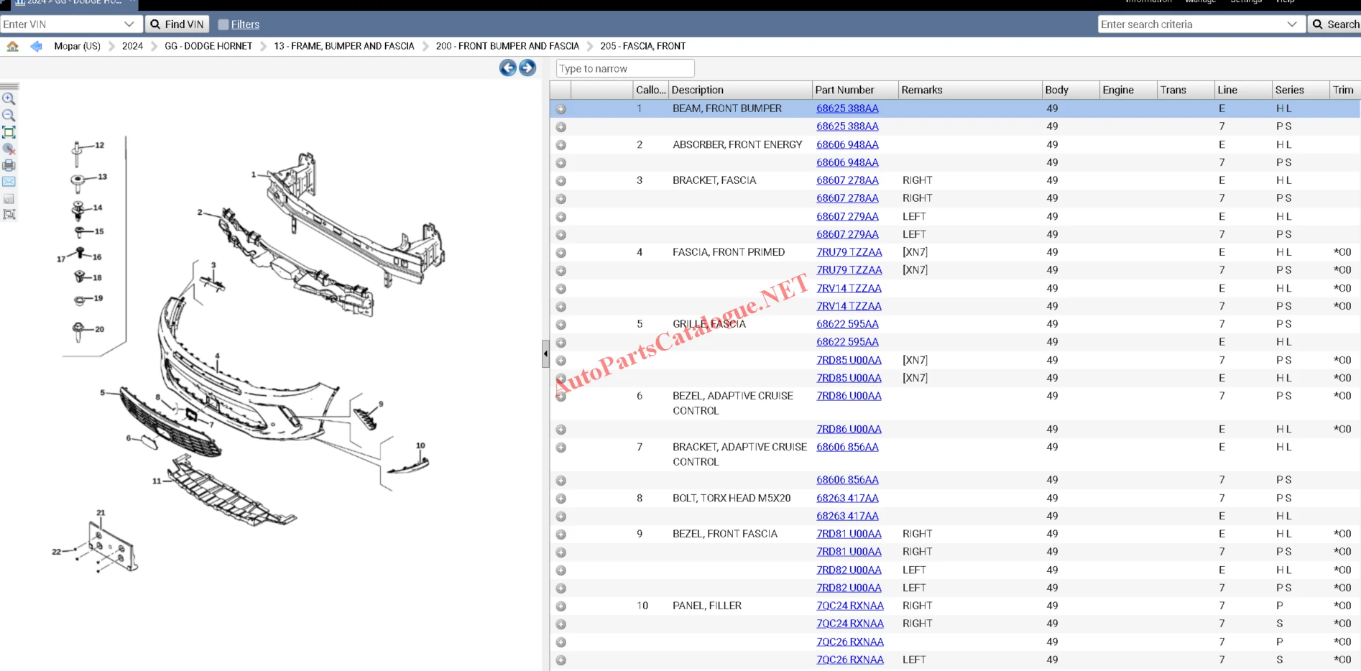
Task: Click the Find VIN button
Action: pyautogui.click(x=177, y=24)
